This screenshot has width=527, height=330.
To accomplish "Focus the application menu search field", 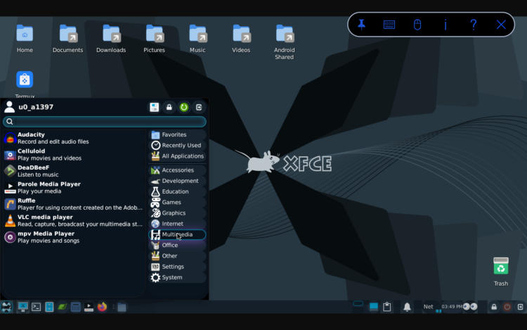I will pyautogui.click(x=105, y=122).
